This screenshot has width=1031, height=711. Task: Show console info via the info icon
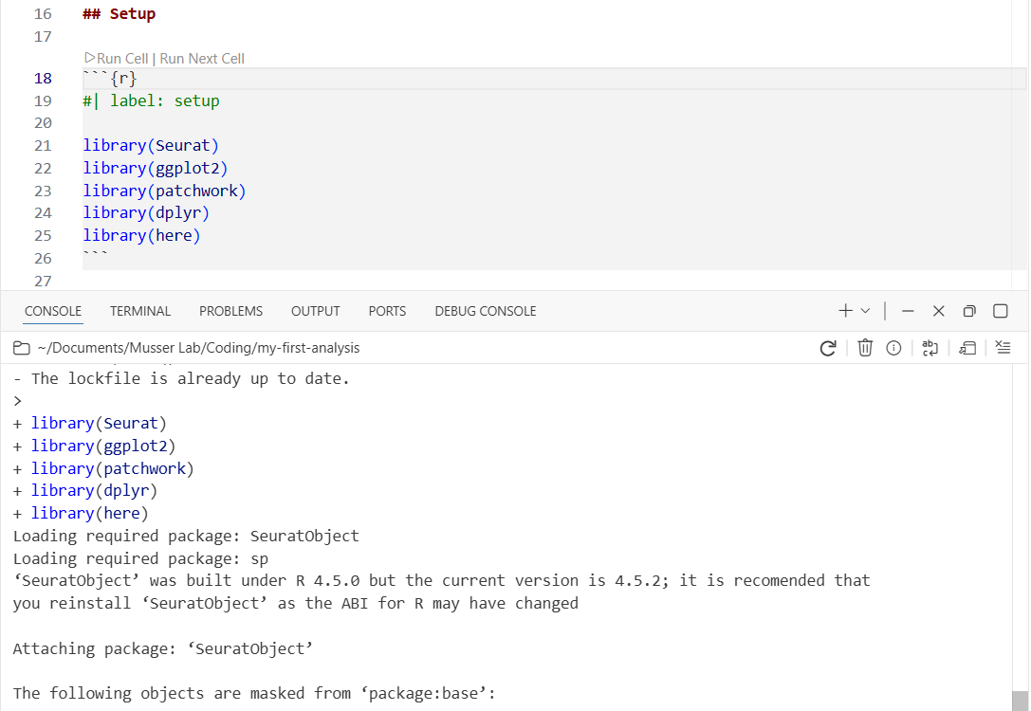pyautogui.click(x=893, y=348)
